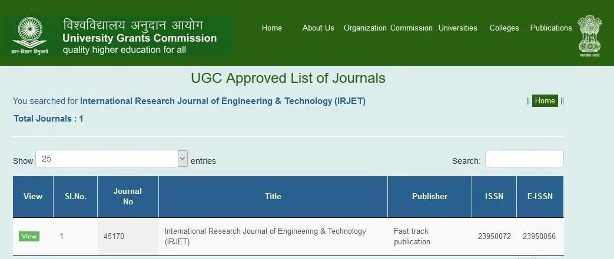Sort by E-ISSN column header
This screenshot has height=259, width=614.
[540, 197]
